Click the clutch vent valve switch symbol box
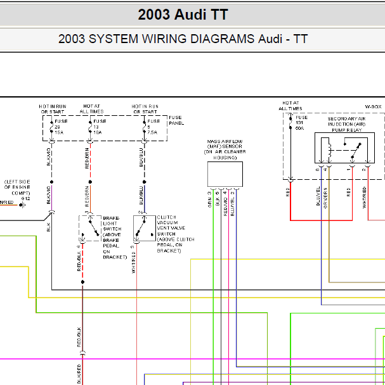This screenshot has height=385, width=385. click(145, 229)
